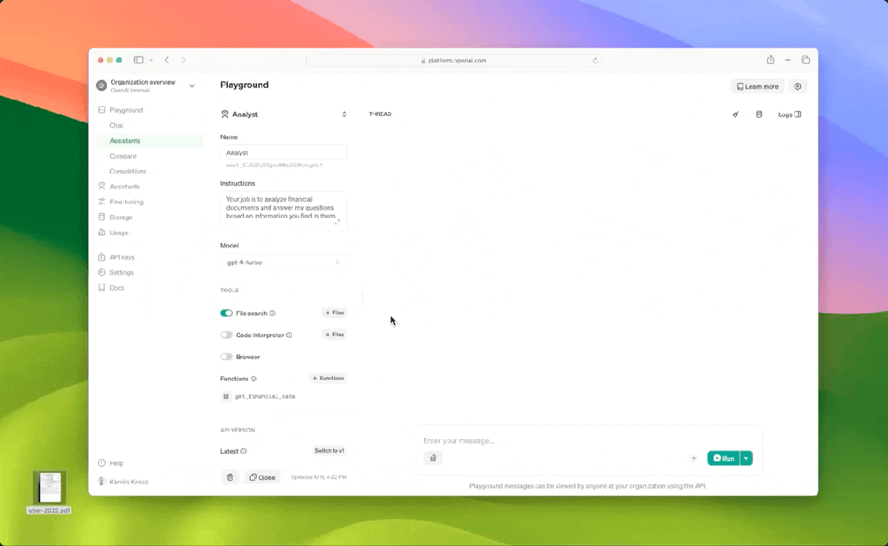This screenshot has width=888, height=546.
Task: Delete the assistant with the trash icon
Action: (230, 478)
